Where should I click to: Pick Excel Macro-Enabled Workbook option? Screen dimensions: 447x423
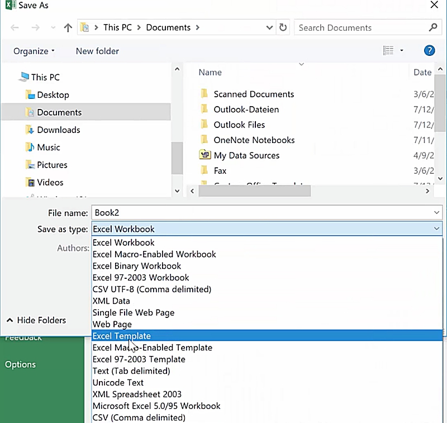[x=154, y=254]
